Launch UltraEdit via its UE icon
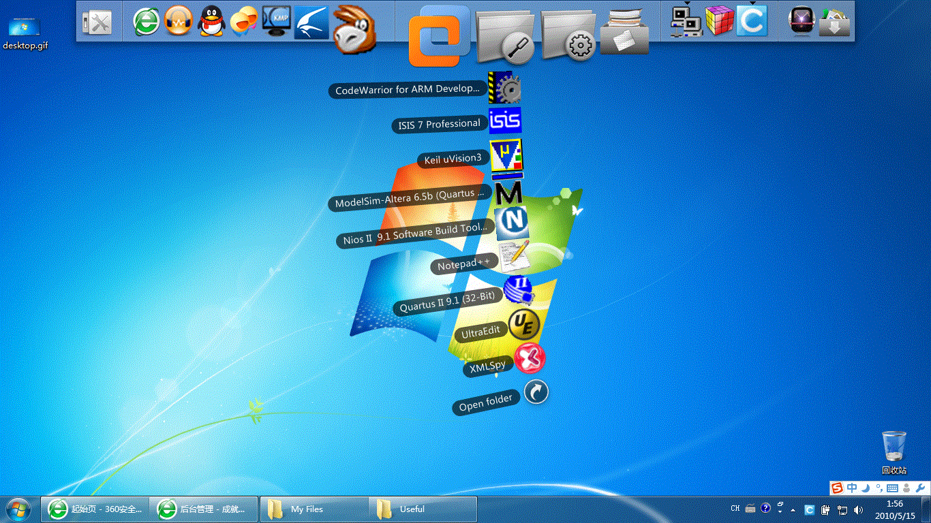Image resolution: width=931 pixels, height=523 pixels. [x=524, y=323]
